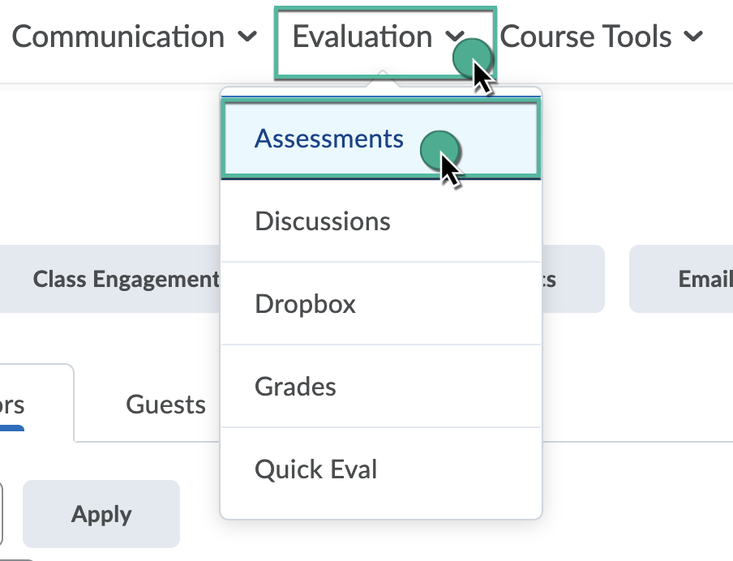
Task: Launch Quick Eval from the menu
Action: (x=316, y=469)
